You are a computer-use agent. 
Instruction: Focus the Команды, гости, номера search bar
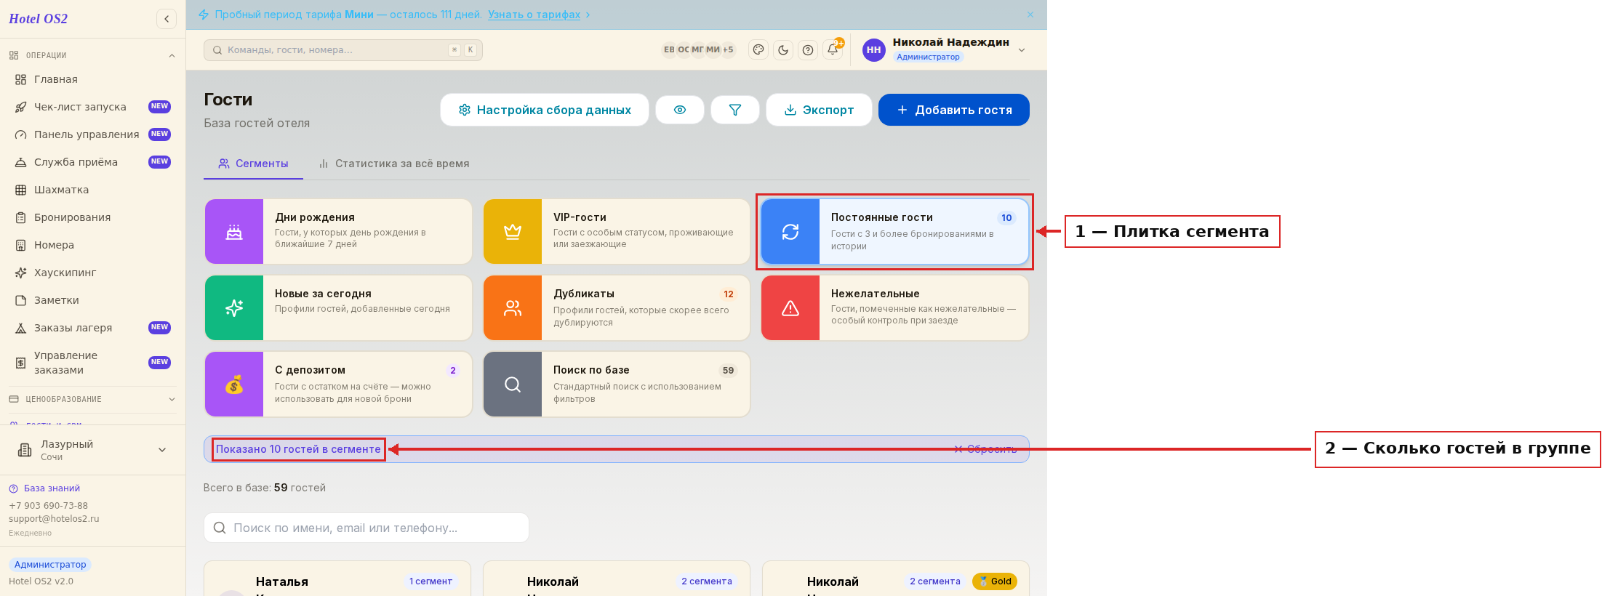343,50
